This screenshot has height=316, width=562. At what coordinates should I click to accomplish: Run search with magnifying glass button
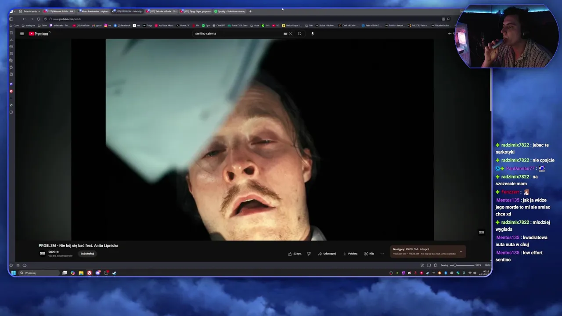(x=300, y=34)
